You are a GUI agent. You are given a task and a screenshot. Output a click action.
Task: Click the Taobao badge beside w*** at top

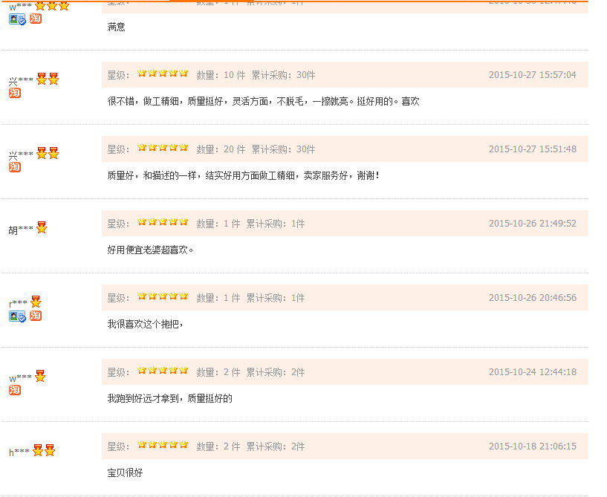36,19
